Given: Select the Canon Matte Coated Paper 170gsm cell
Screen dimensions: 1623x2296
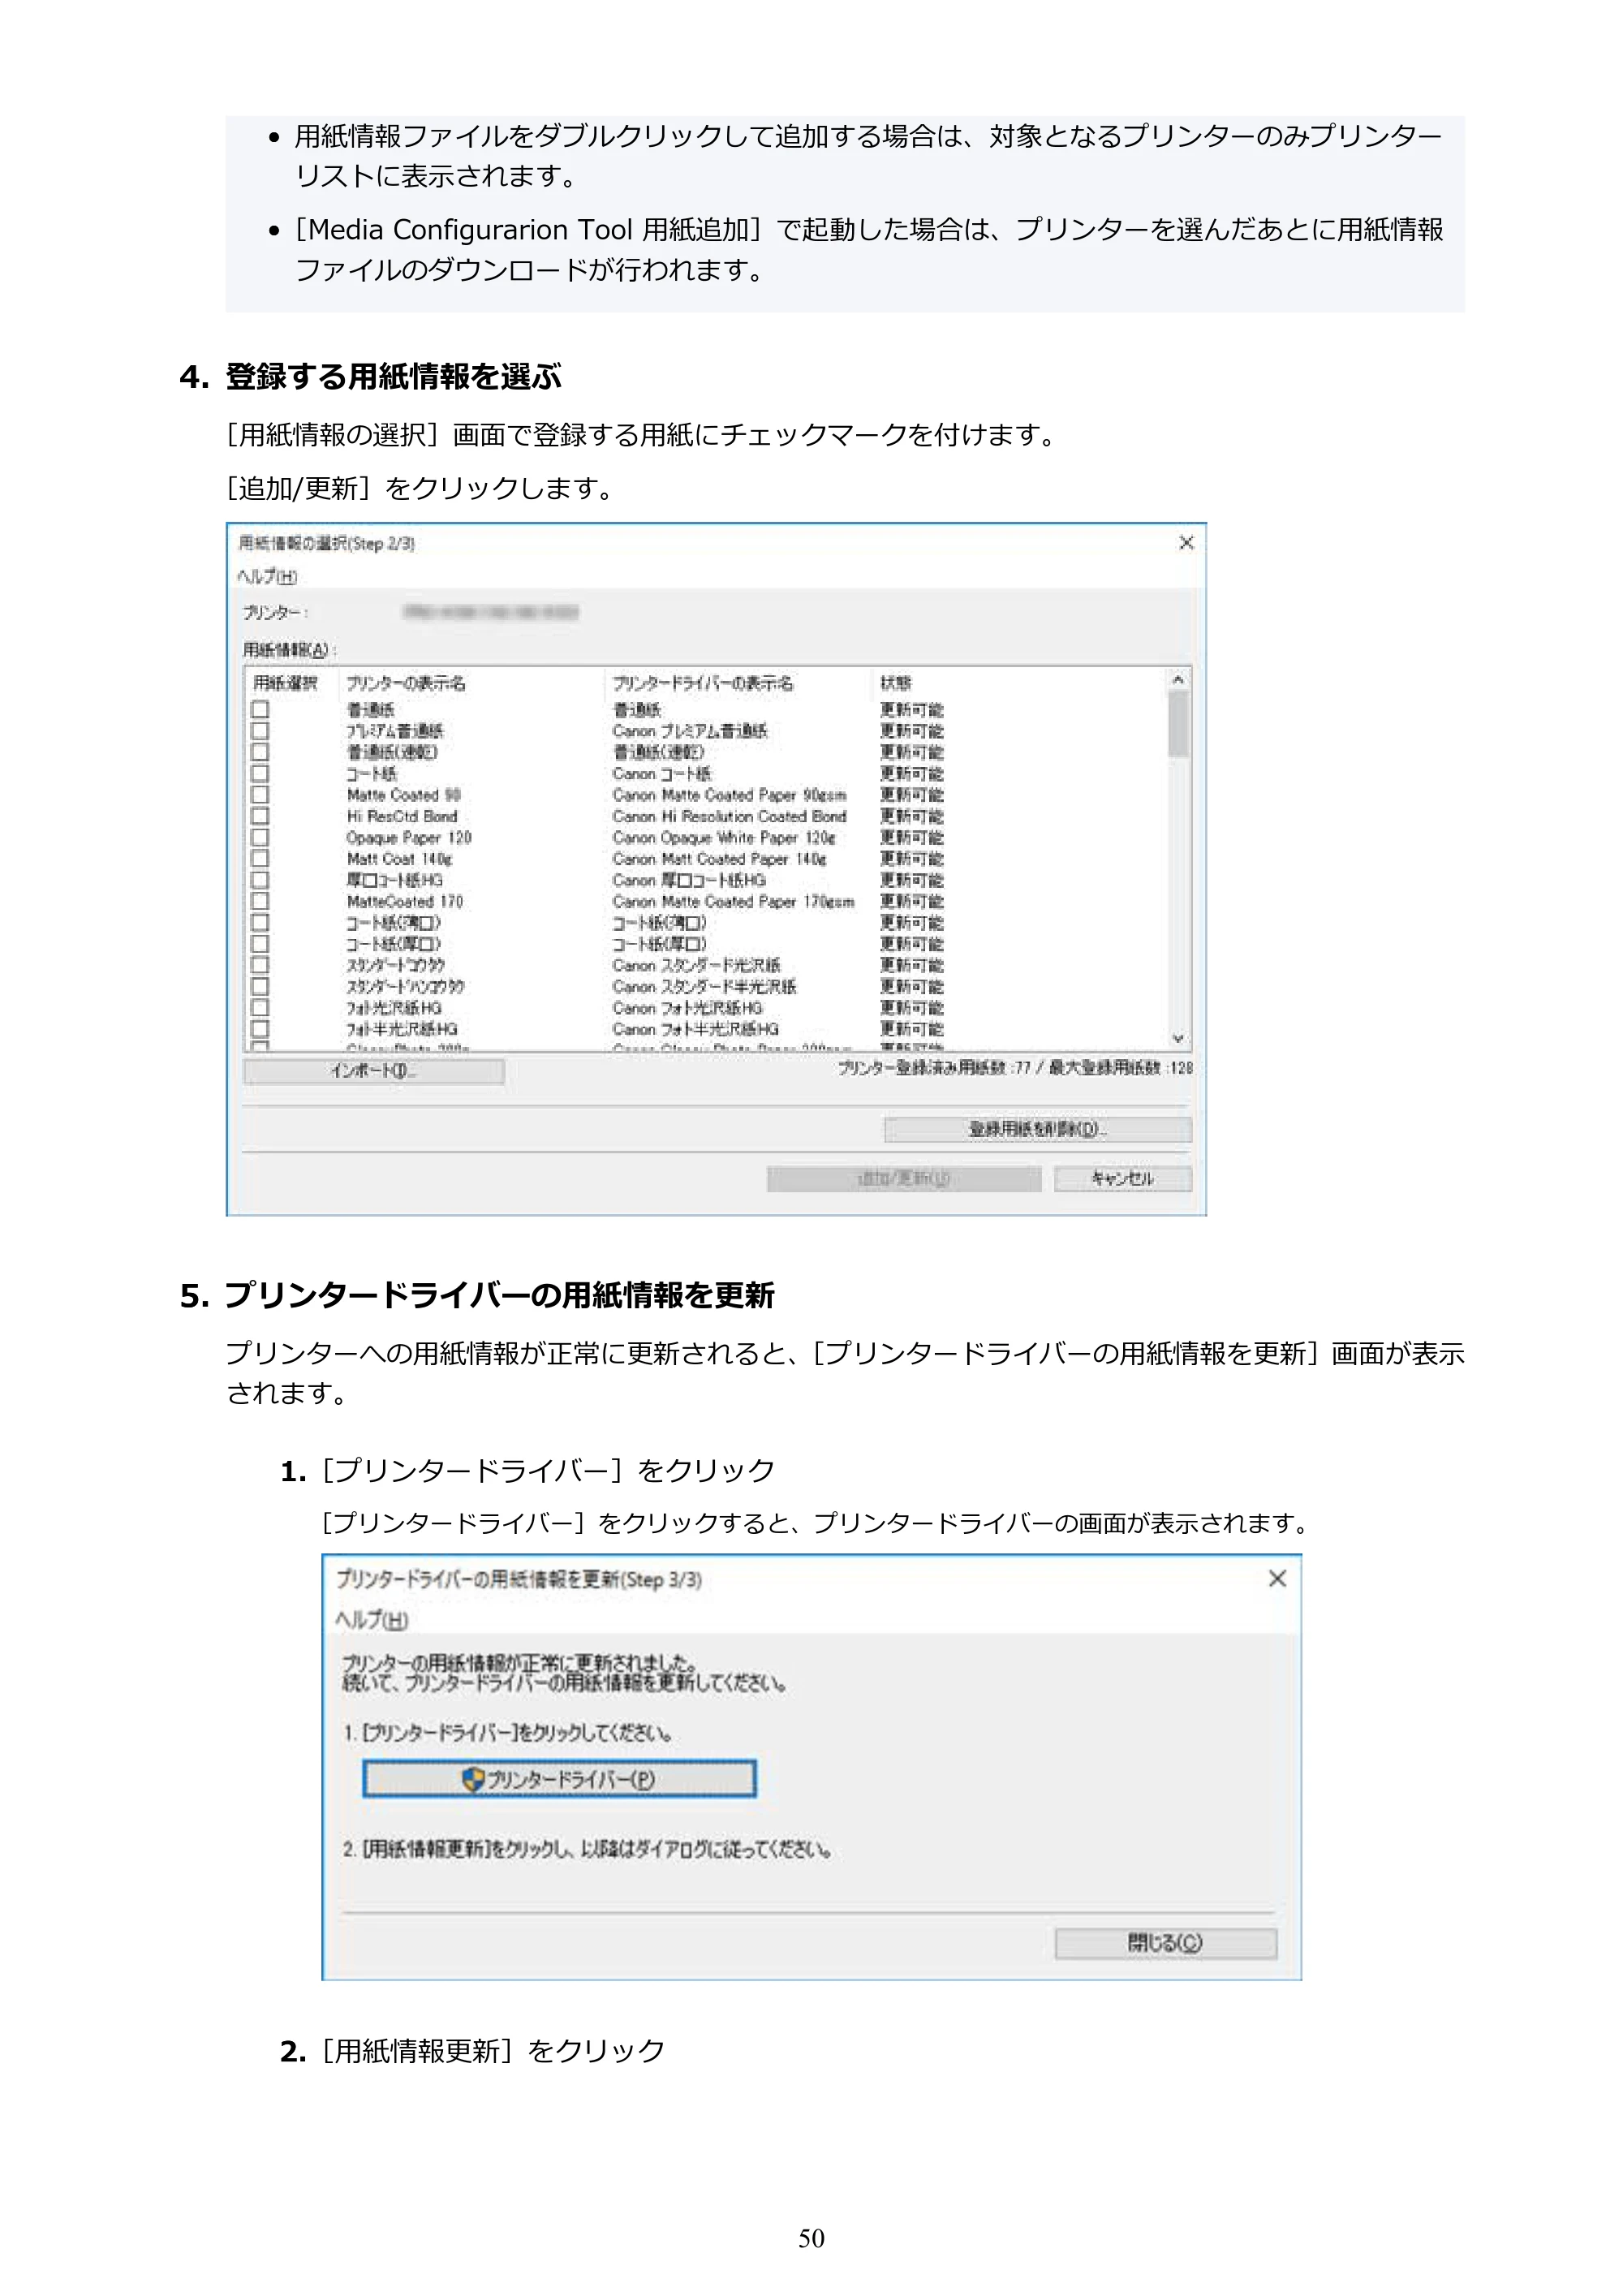Looking at the screenshot, I should pyautogui.click(x=734, y=902).
